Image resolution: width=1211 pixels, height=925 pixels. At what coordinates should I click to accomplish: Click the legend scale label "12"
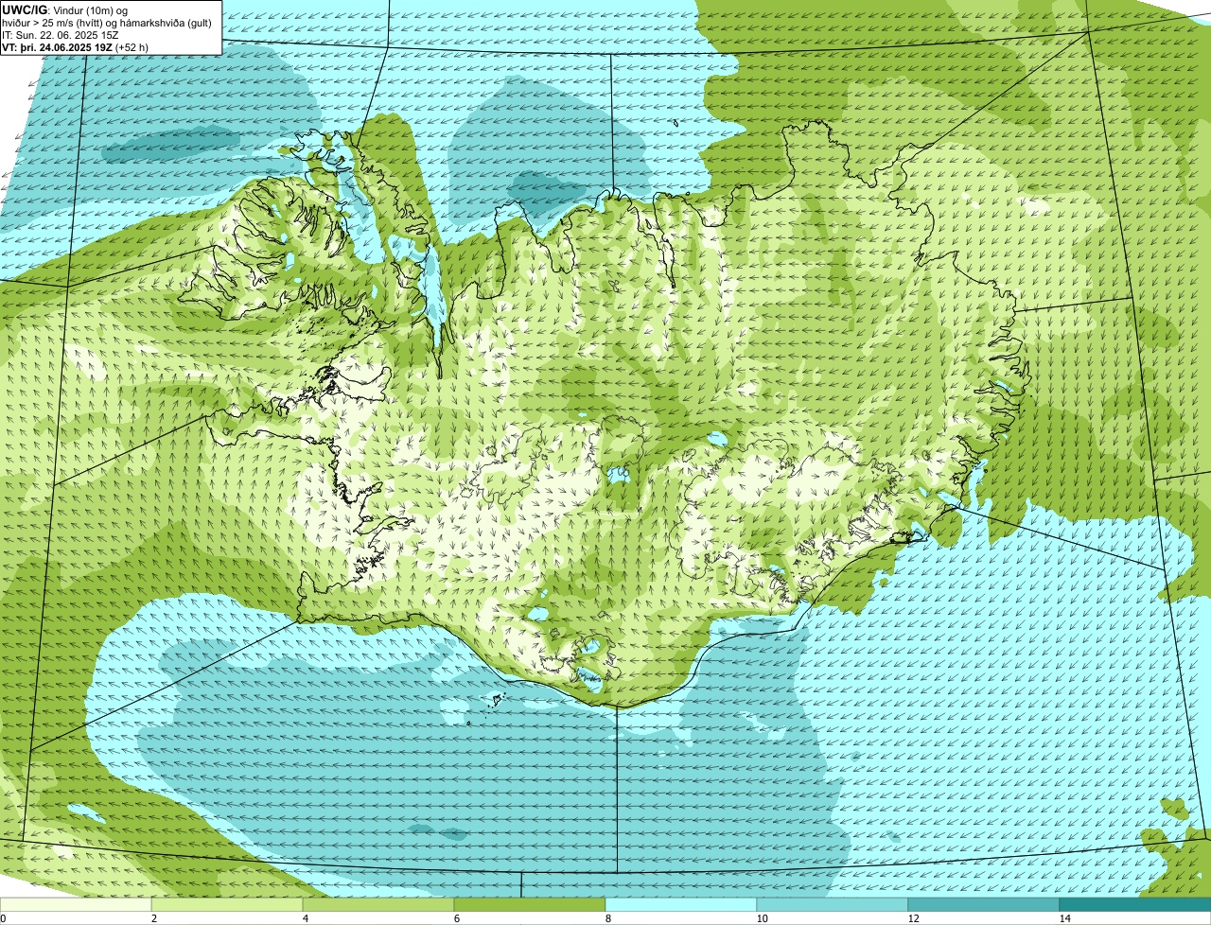pos(913,918)
